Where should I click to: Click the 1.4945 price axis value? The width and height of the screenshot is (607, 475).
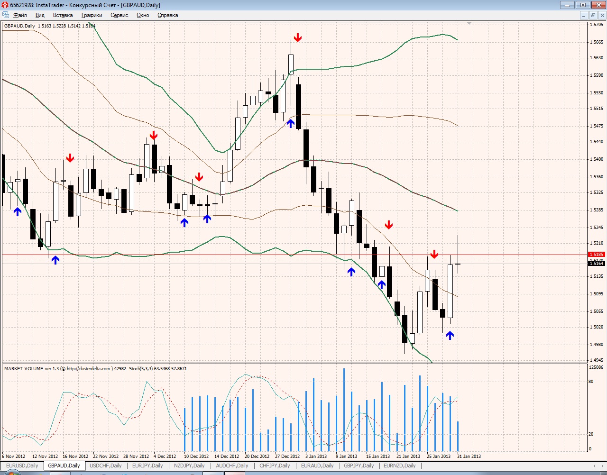click(597, 360)
